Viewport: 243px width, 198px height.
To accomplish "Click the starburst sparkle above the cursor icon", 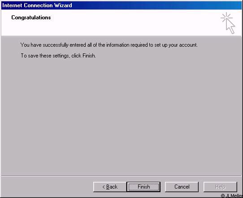I will pos(226,18).
